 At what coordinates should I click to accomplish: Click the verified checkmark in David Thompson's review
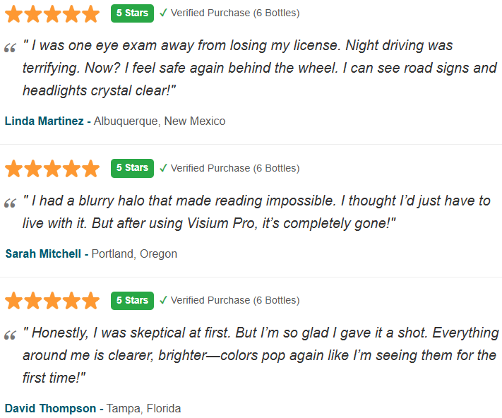[x=163, y=300]
